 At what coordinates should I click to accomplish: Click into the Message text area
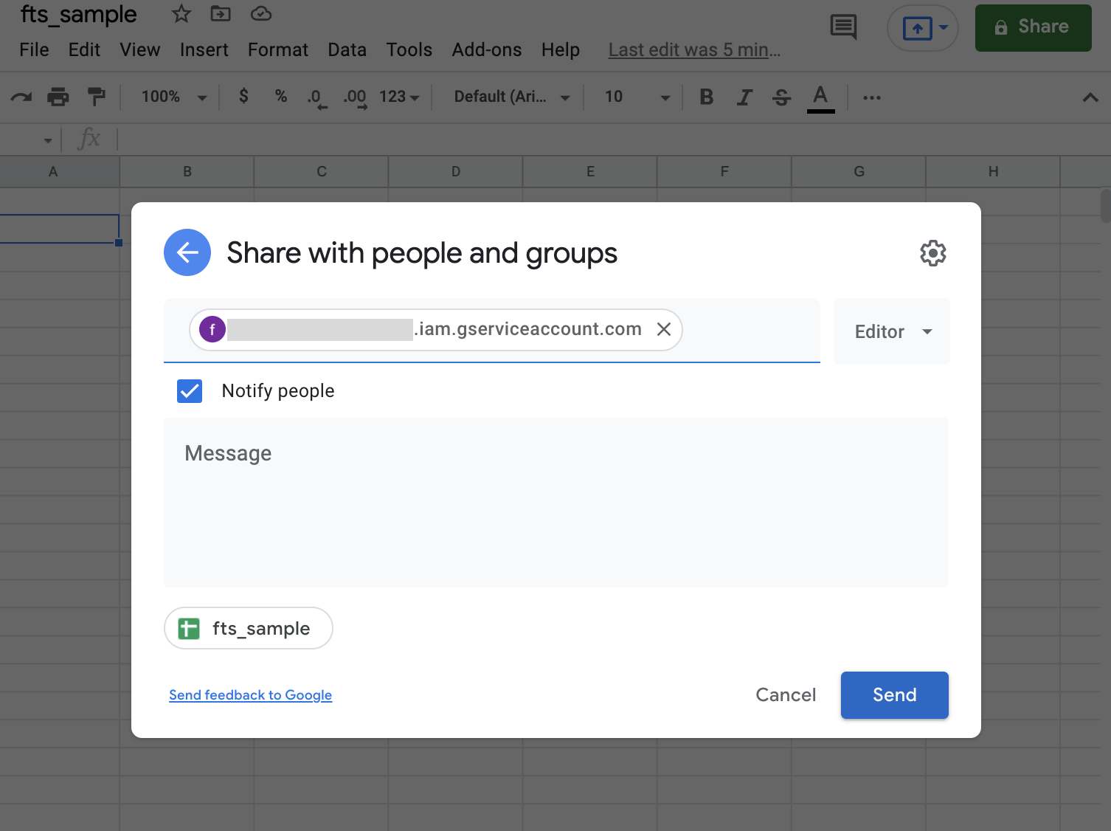(x=556, y=503)
